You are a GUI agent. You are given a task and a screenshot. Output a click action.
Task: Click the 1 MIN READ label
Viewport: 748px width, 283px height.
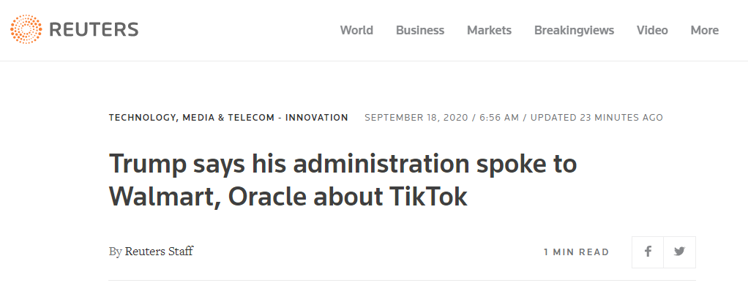click(576, 252)
